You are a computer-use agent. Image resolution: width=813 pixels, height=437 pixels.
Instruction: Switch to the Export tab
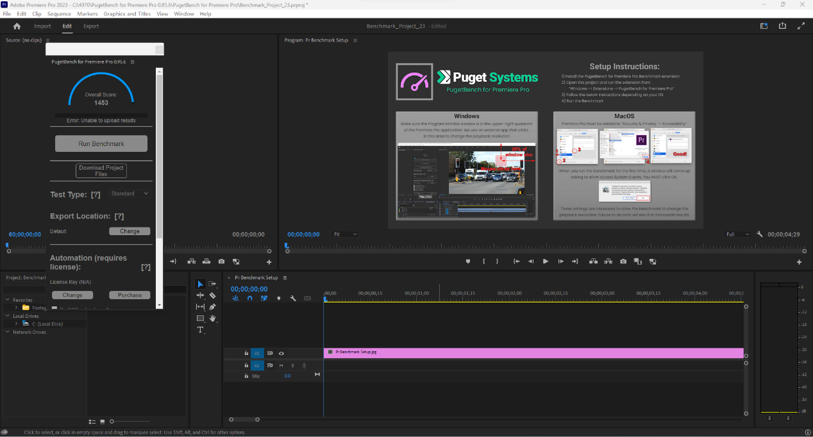[91, 26]
